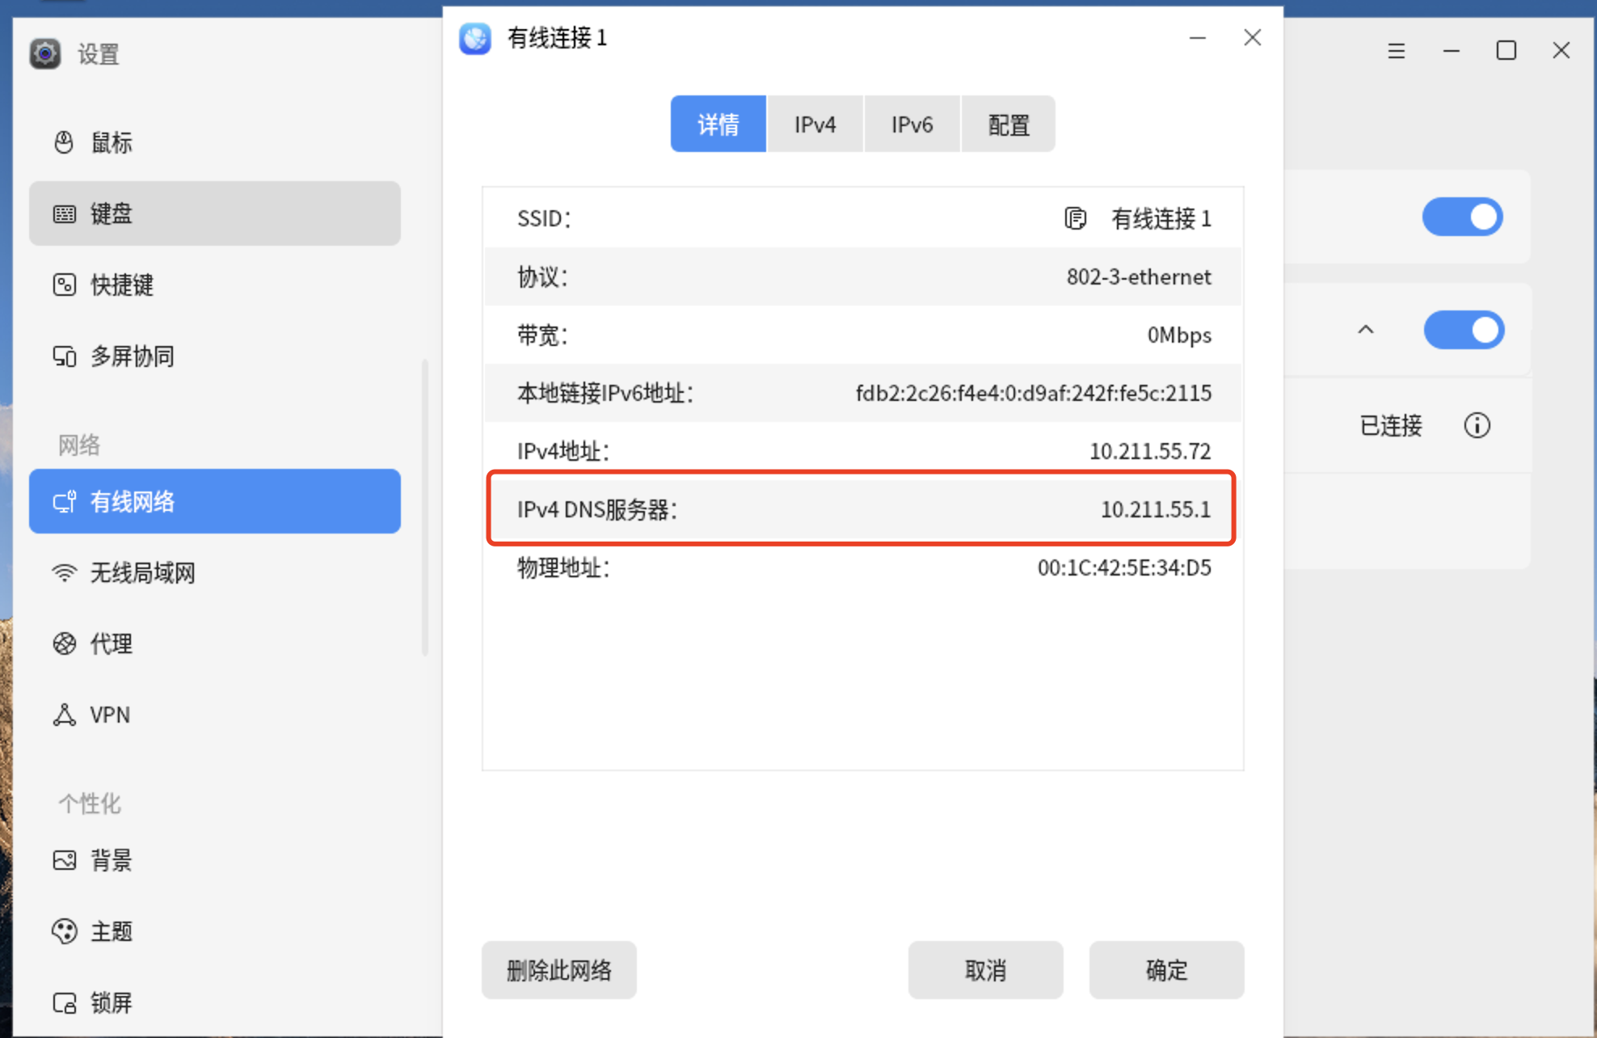Open the 配置 tab
Screen dimensions: 1597x1038
coord(1009,124)
